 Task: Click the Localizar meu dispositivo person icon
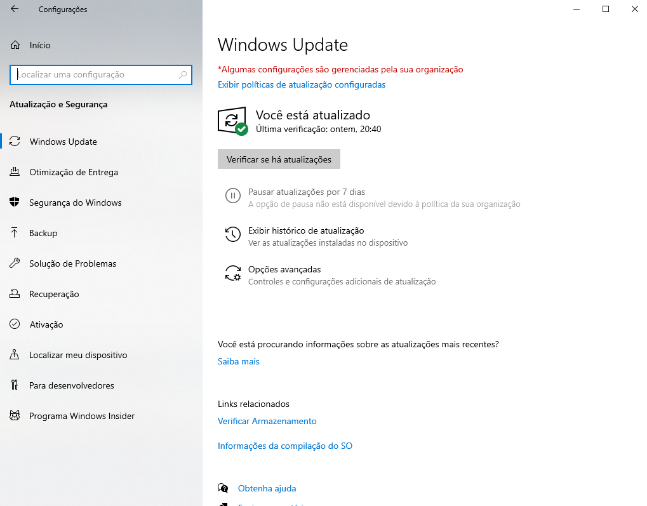click(15, 354)
